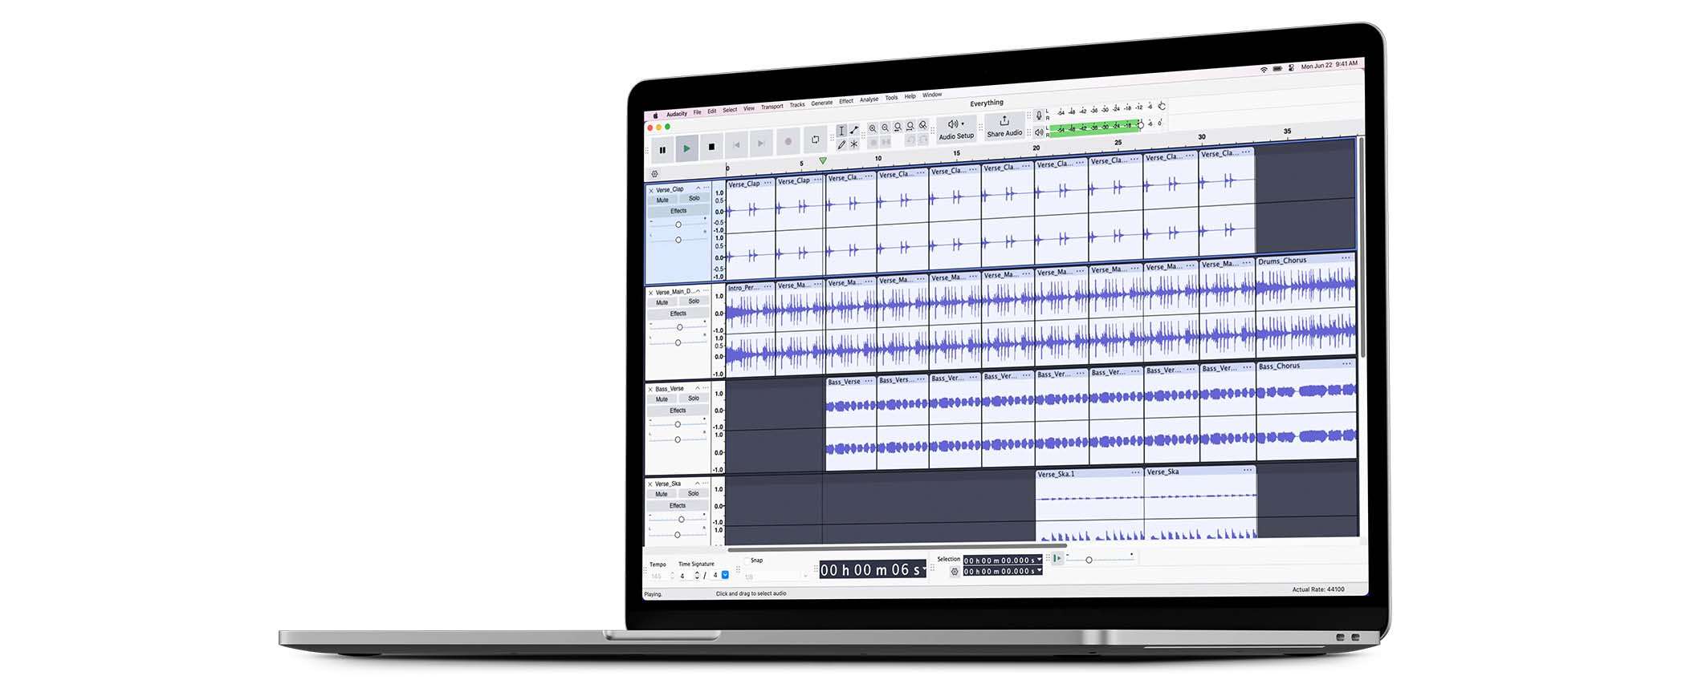Viewport: 1702px width, 680px height.
Task: Collapse the Verse_Main_D track
Action: click(x=698, y=290)
